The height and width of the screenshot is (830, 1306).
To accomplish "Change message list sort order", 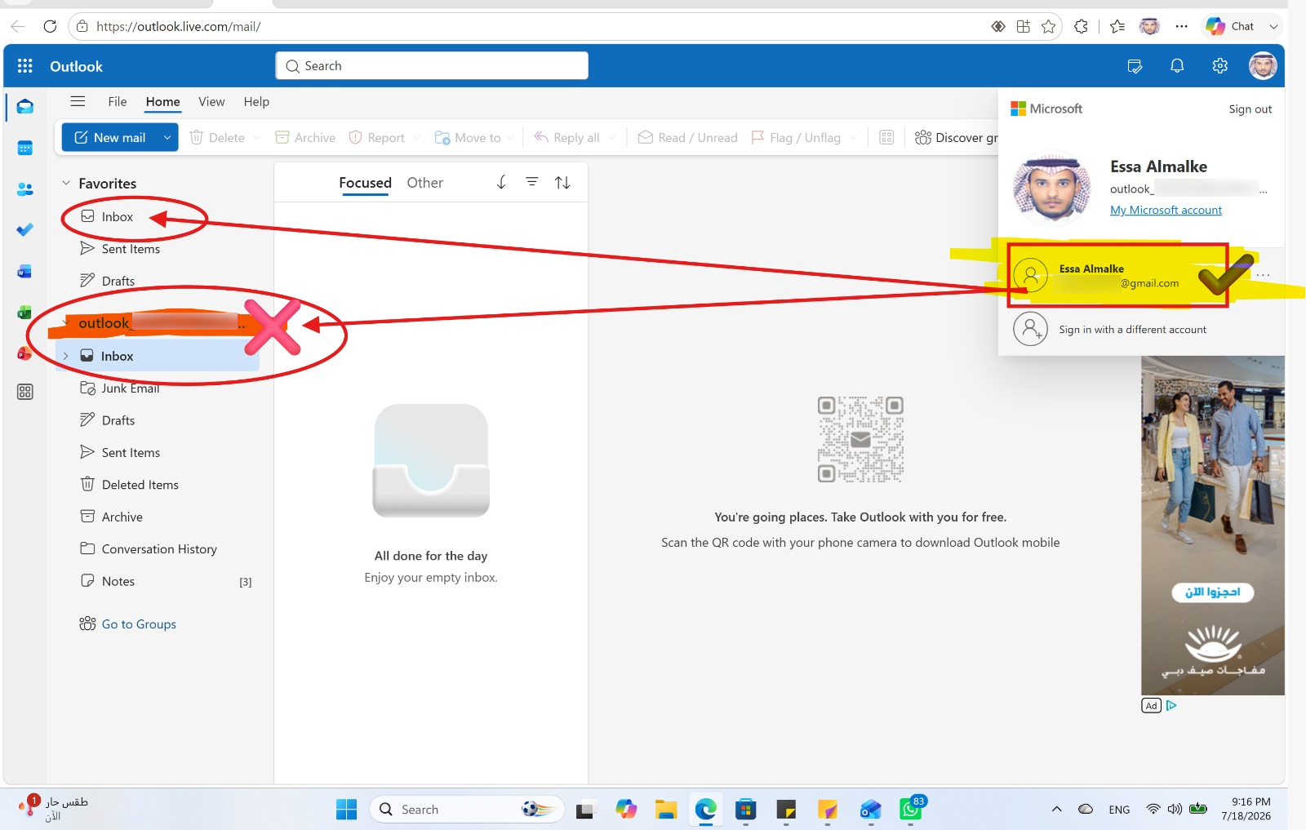I will 562,182.
